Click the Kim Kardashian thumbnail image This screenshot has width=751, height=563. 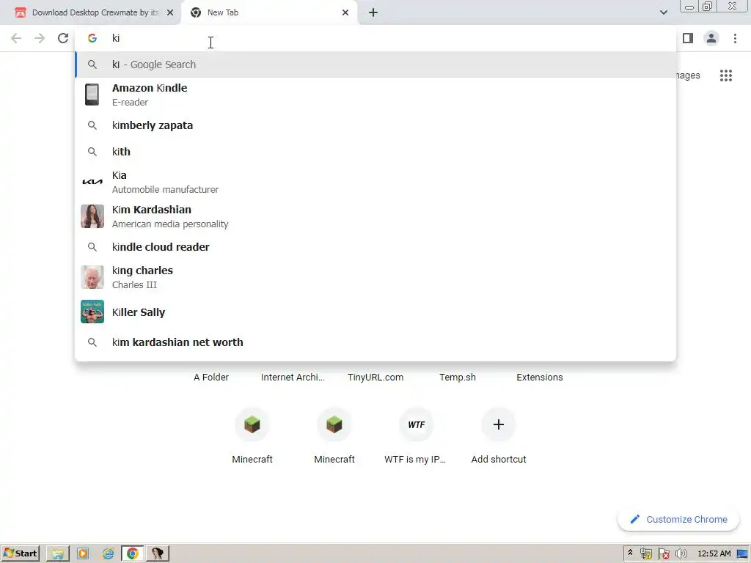tap(92, 216)
